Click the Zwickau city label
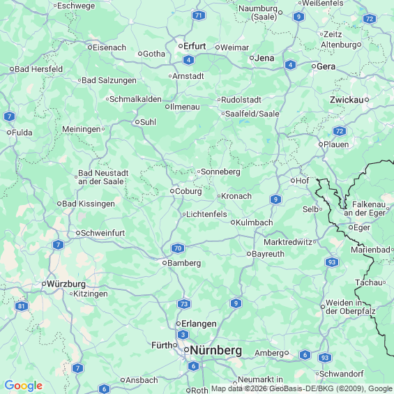Image resolution: width=394 pixels, height=394 pixels. pyautogui.click(x=347, y=100)
